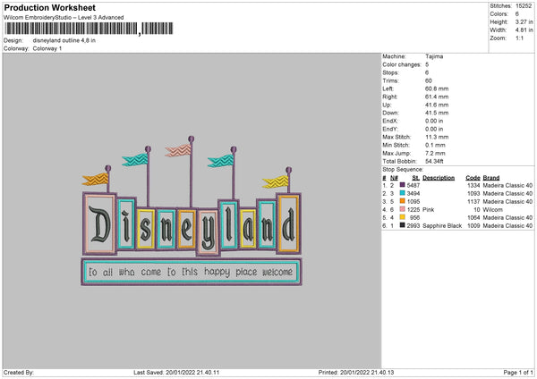Click the orange thread color swatch
Image resolution: width=537 pixels, height=379 pixels.
[x=405, y=201]
